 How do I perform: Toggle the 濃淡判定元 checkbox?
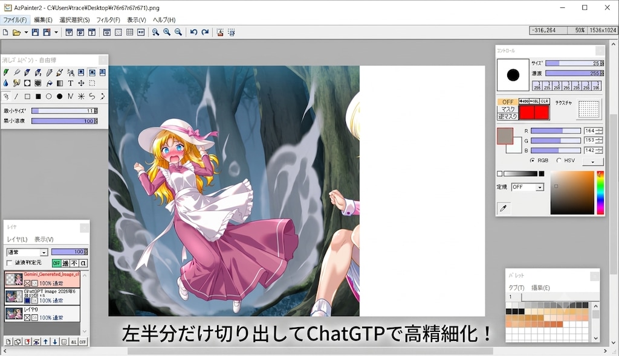coord(10,262)
